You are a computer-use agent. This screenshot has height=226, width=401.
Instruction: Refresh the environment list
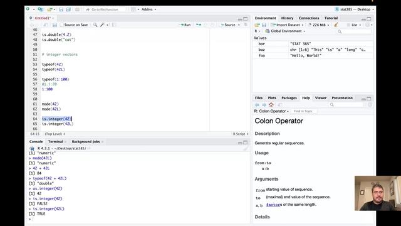(x=367, y=25)
